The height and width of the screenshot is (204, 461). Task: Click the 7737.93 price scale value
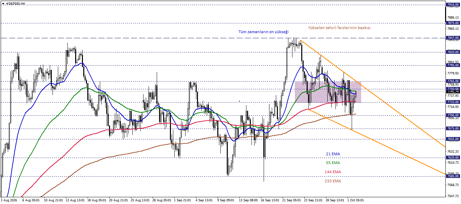coord(453,96)
